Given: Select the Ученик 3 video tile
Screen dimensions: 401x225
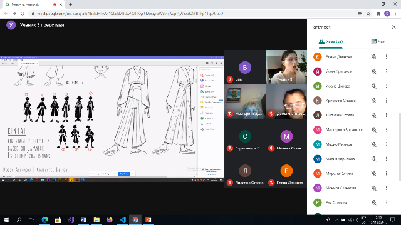Looking at the screenshot, I should tap(286, 67).
